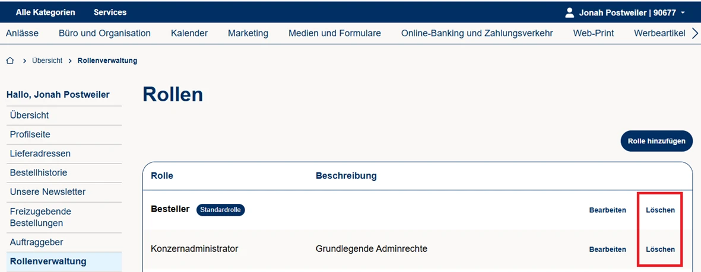Open the Services menu
The height and width of the screenshot is (272, 701).
point(110,12)
